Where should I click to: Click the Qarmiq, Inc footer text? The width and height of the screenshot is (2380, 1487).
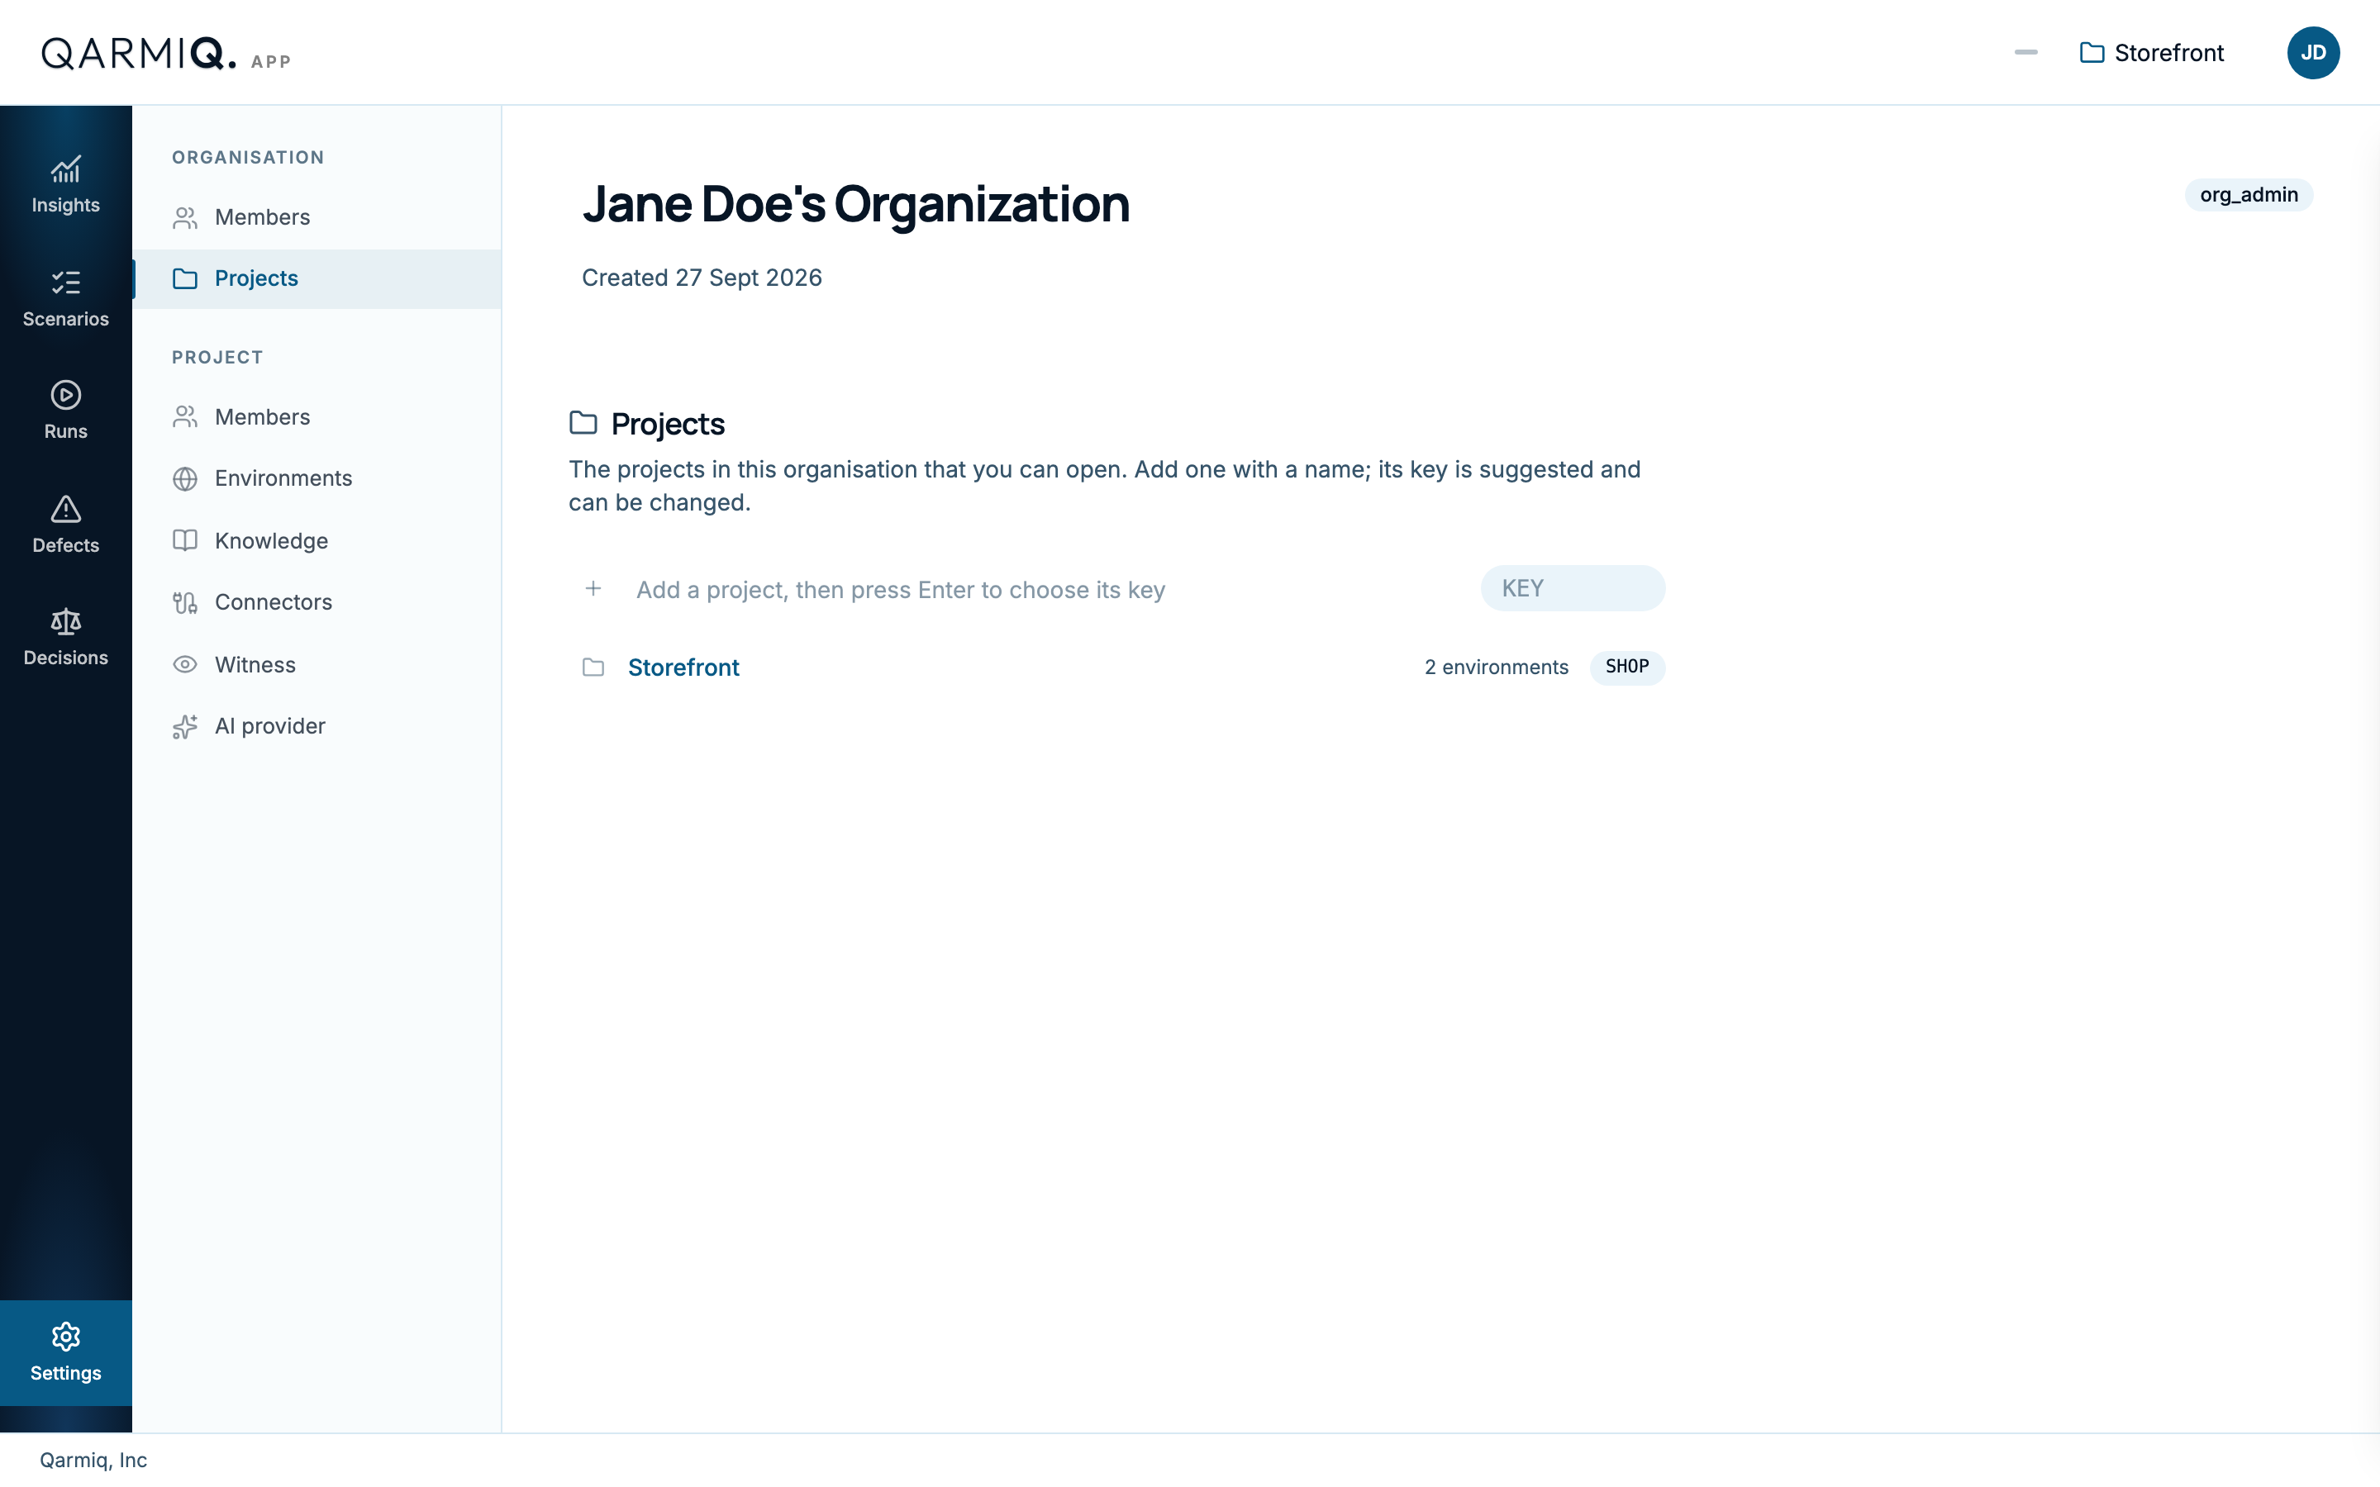[93, 1461]
